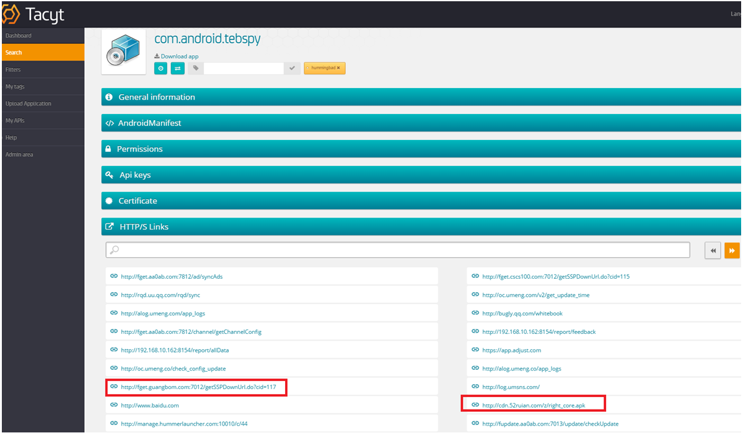Confirm tag with the checkmark button
Viewport: 743px width, 438px height.
[x=292, y=69]
